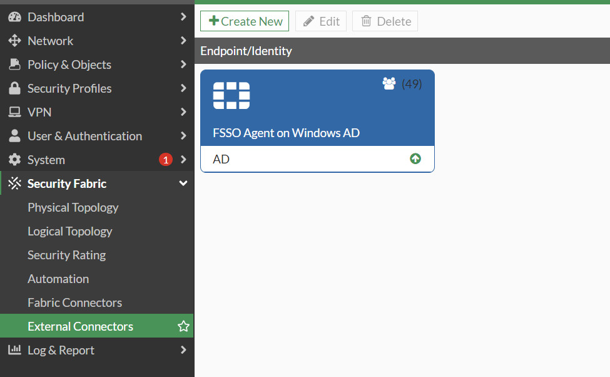Expand the VPN menu chevron
The height and width of the screenshot is (377, 610).
click(x=183, y=111)
